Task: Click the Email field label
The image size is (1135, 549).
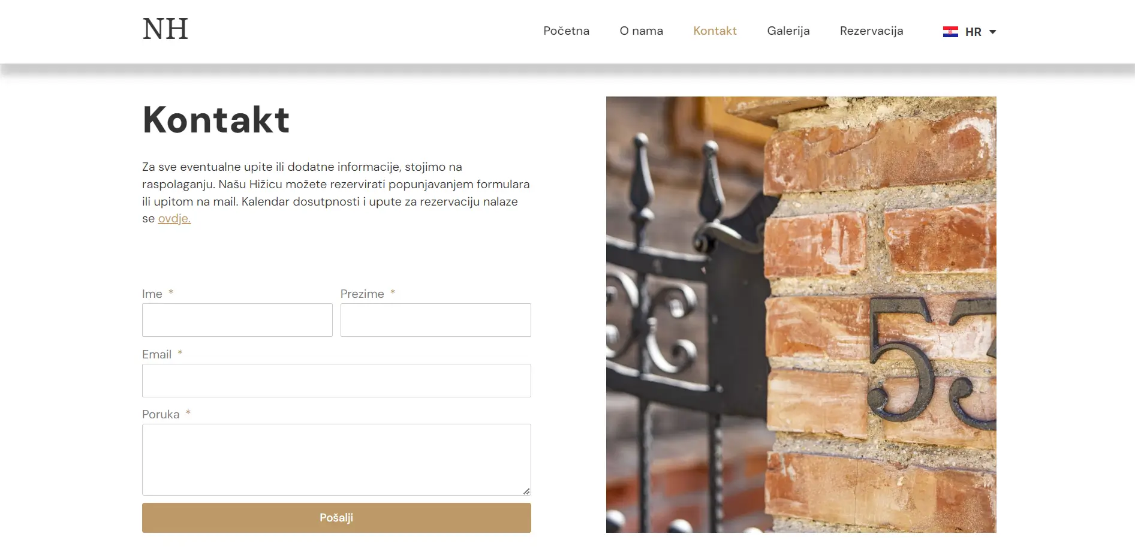Action: coord(156,355)
